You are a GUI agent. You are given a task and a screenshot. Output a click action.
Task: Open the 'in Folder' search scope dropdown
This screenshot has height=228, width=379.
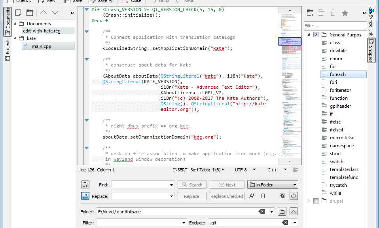(273, 184)
